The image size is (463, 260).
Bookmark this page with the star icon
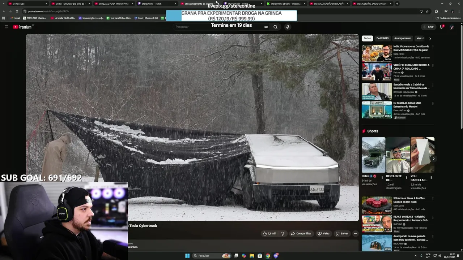click(x=427, y=11)
